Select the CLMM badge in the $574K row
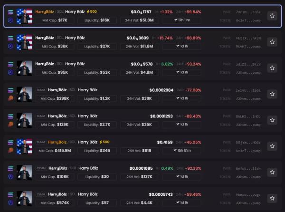 coord(41,194)
